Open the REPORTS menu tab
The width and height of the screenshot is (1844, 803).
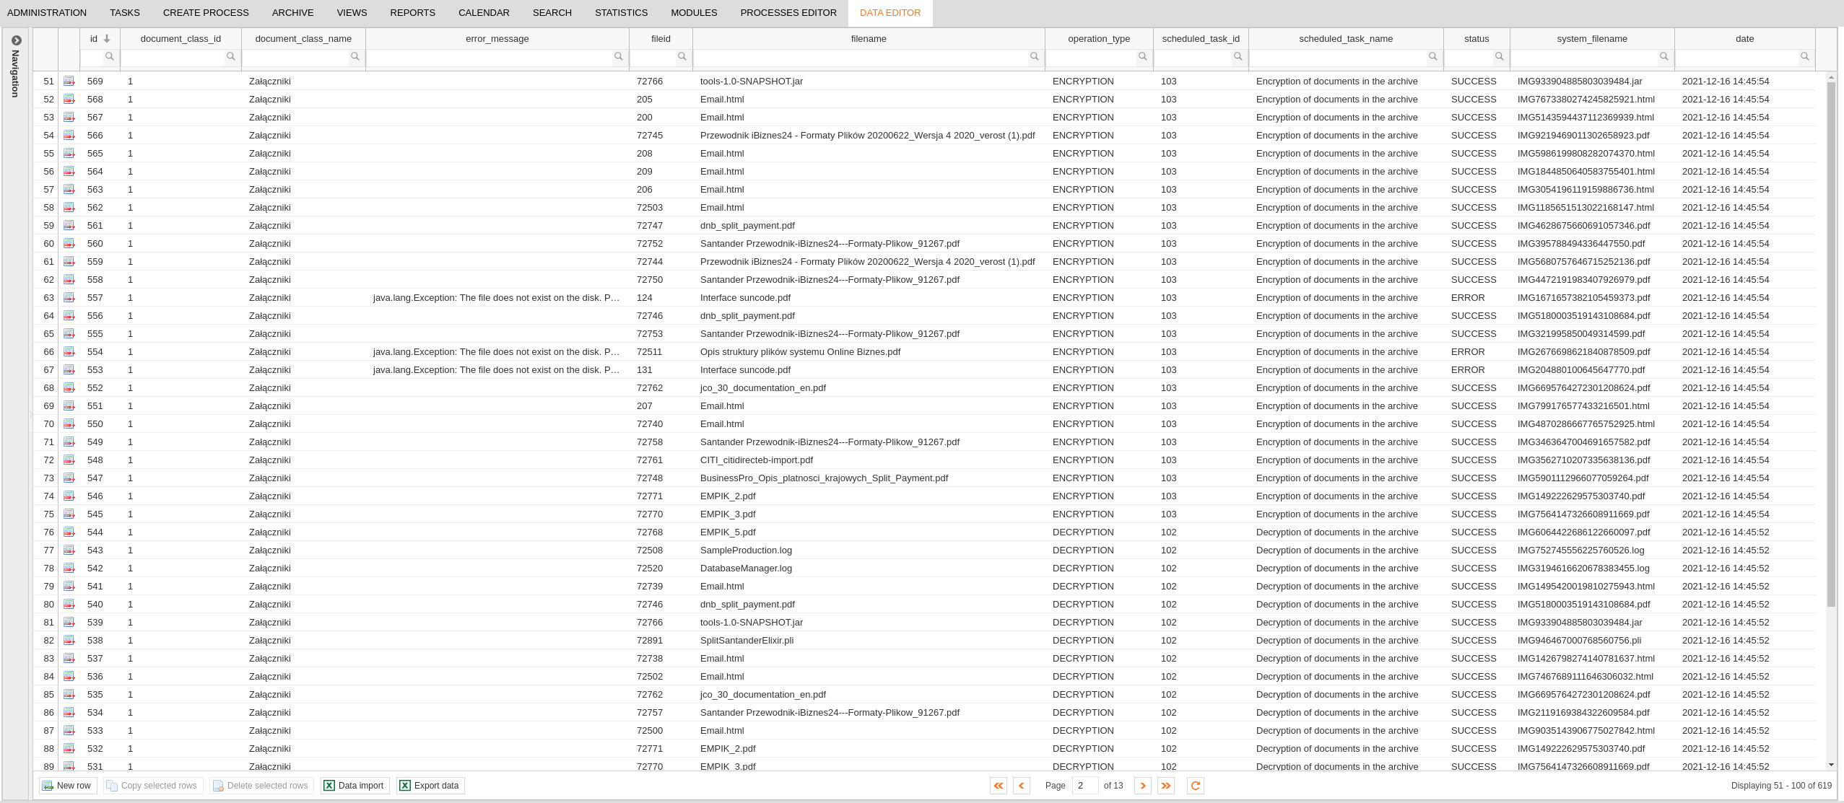pos(412,13)
